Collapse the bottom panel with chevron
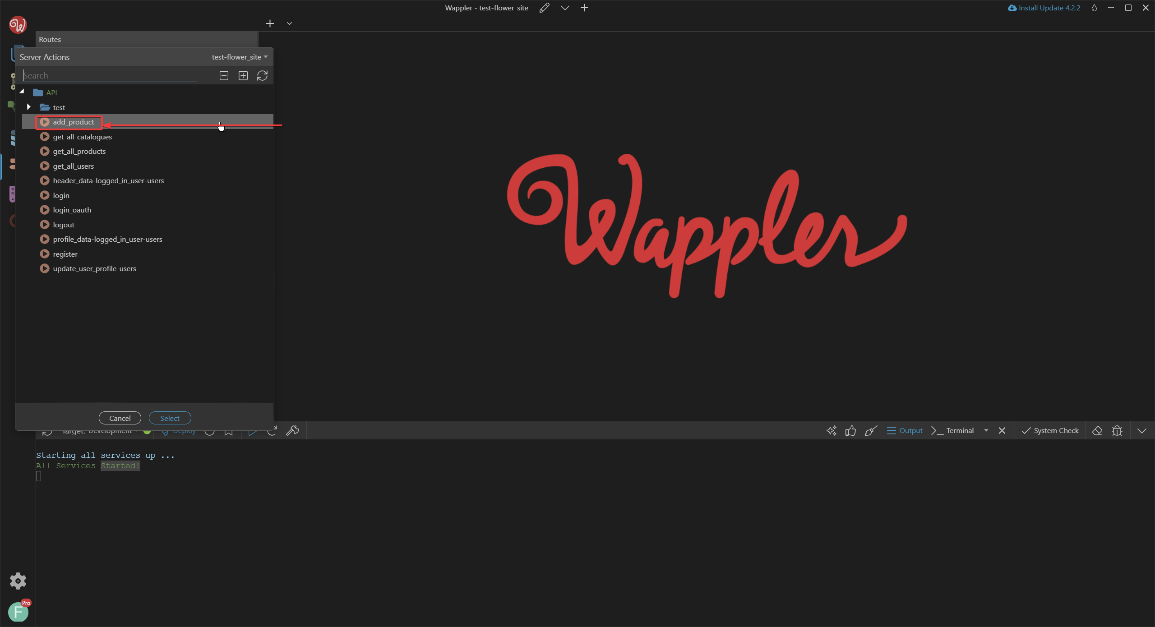 coord(1142,431)
